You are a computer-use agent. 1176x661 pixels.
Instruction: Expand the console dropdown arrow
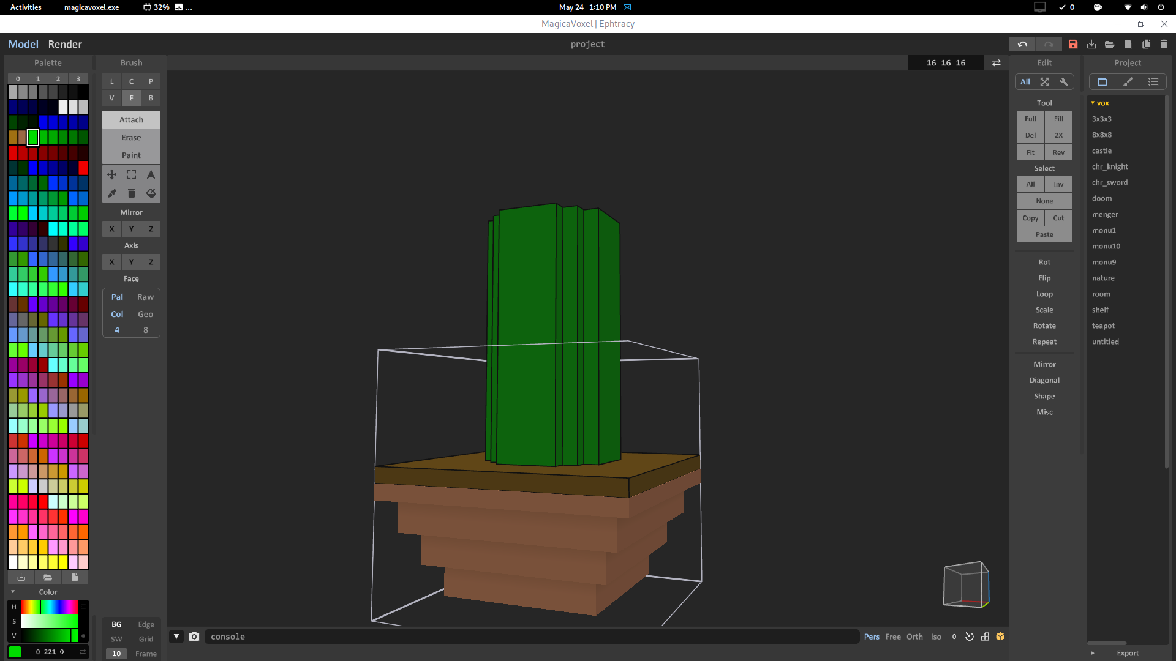pyautogui.click(x=176, y=637)
